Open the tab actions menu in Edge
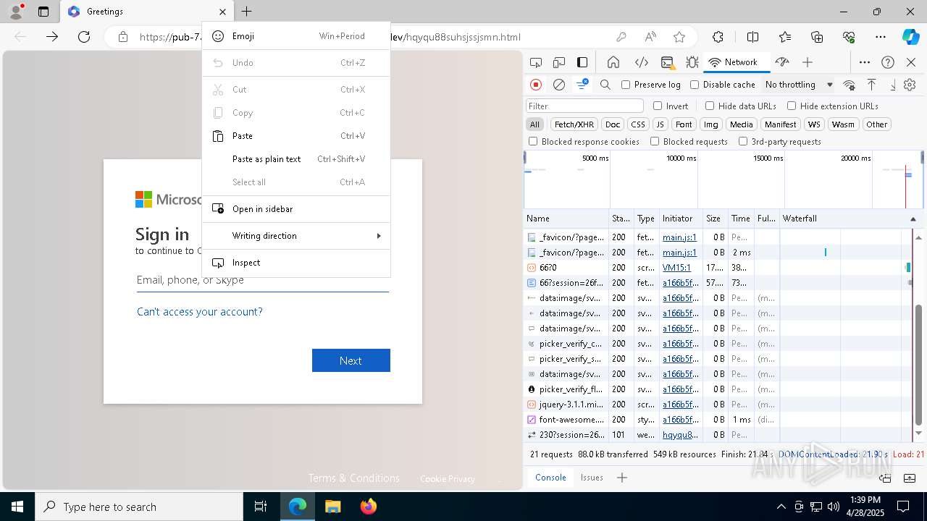927x521 pixels. tap(43, 12)
